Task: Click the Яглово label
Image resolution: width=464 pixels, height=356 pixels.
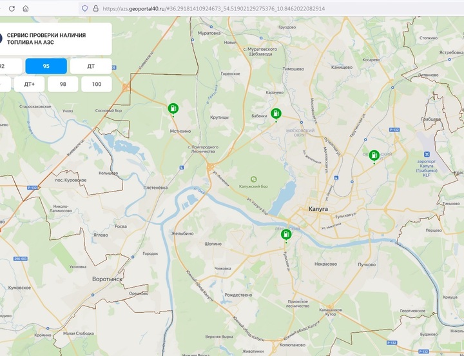Action: [x=101, y=235]
